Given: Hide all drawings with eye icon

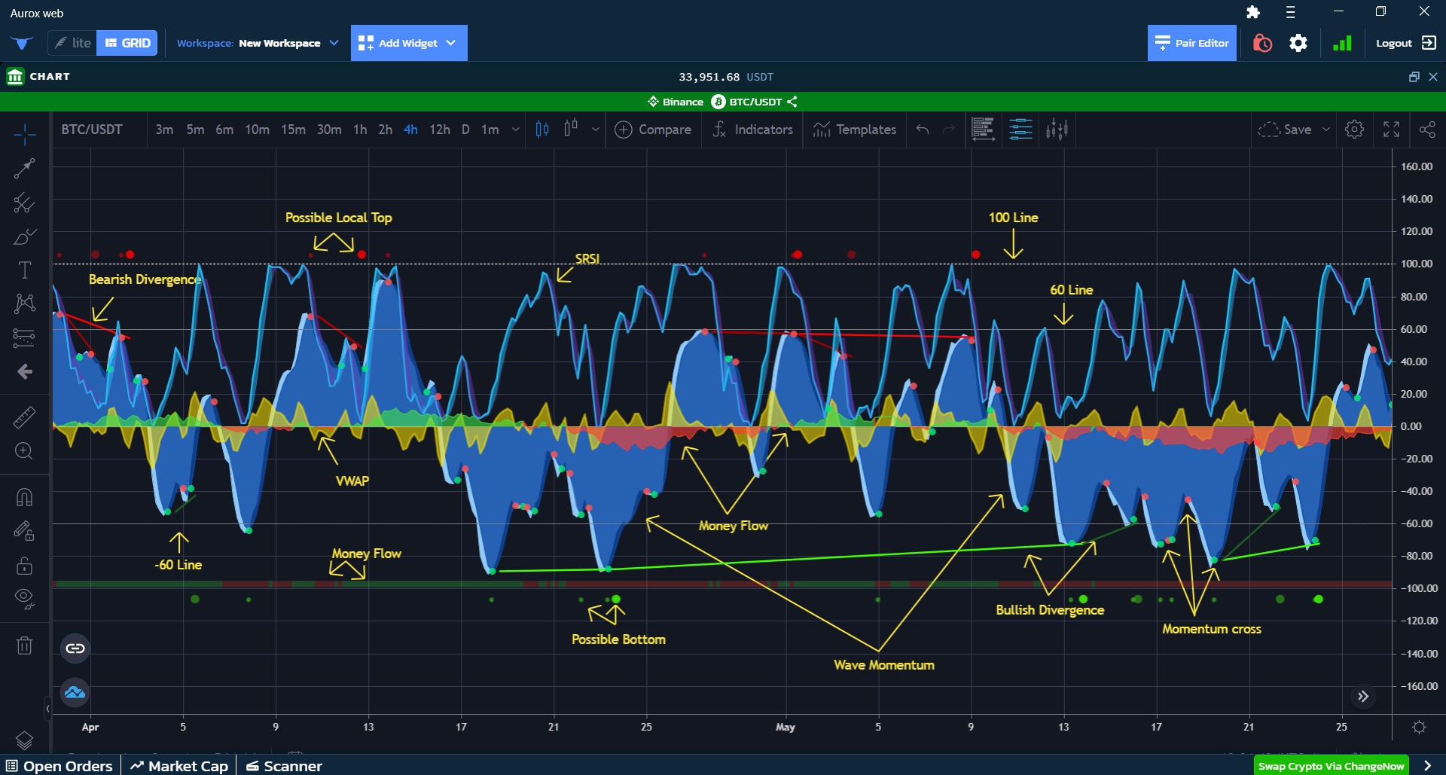Looking at the screenshot, I should point(24,599).
